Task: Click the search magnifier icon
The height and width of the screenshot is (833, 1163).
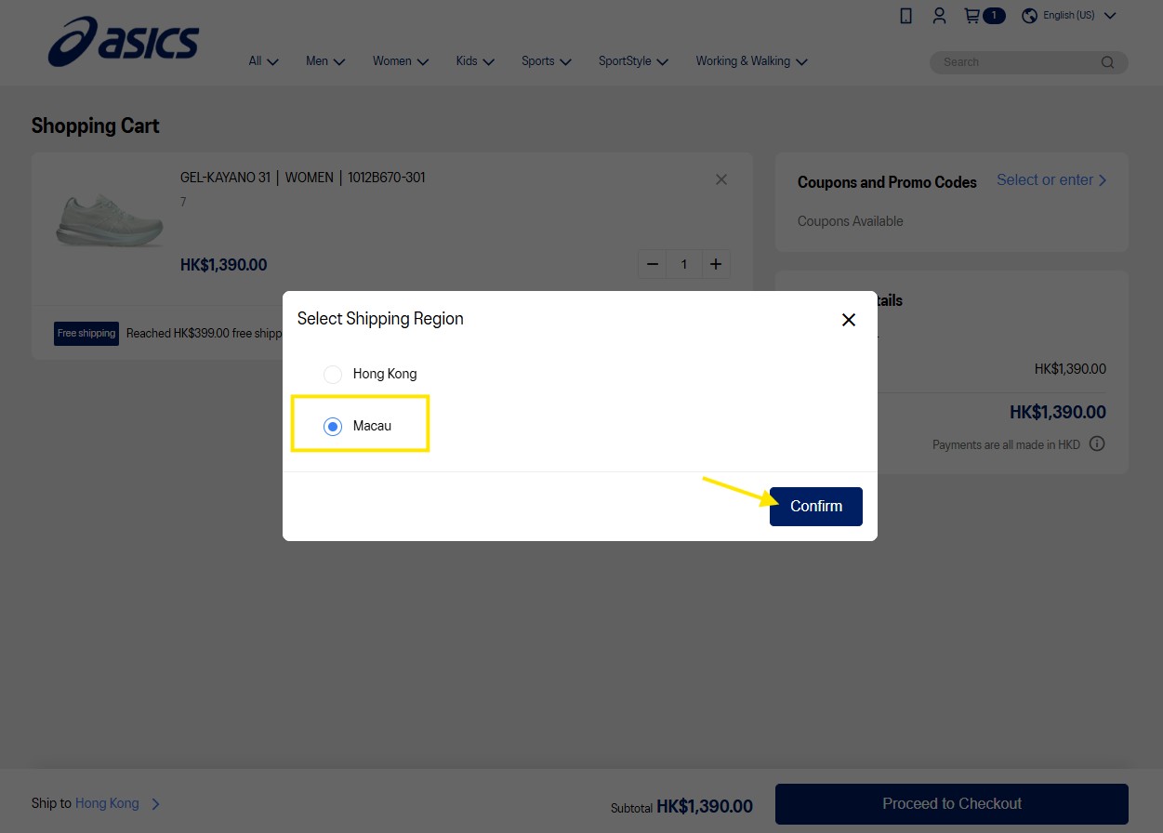Action: pyautogui.click(x=1107, y=62)
